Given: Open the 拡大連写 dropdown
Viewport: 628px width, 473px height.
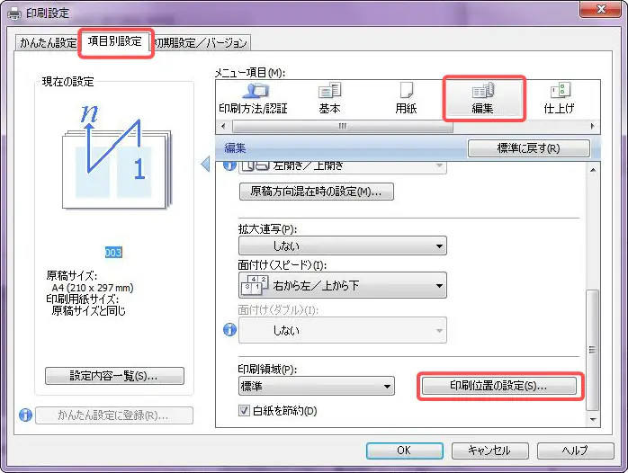Looking at the screenshot, I should pos(343,245).
